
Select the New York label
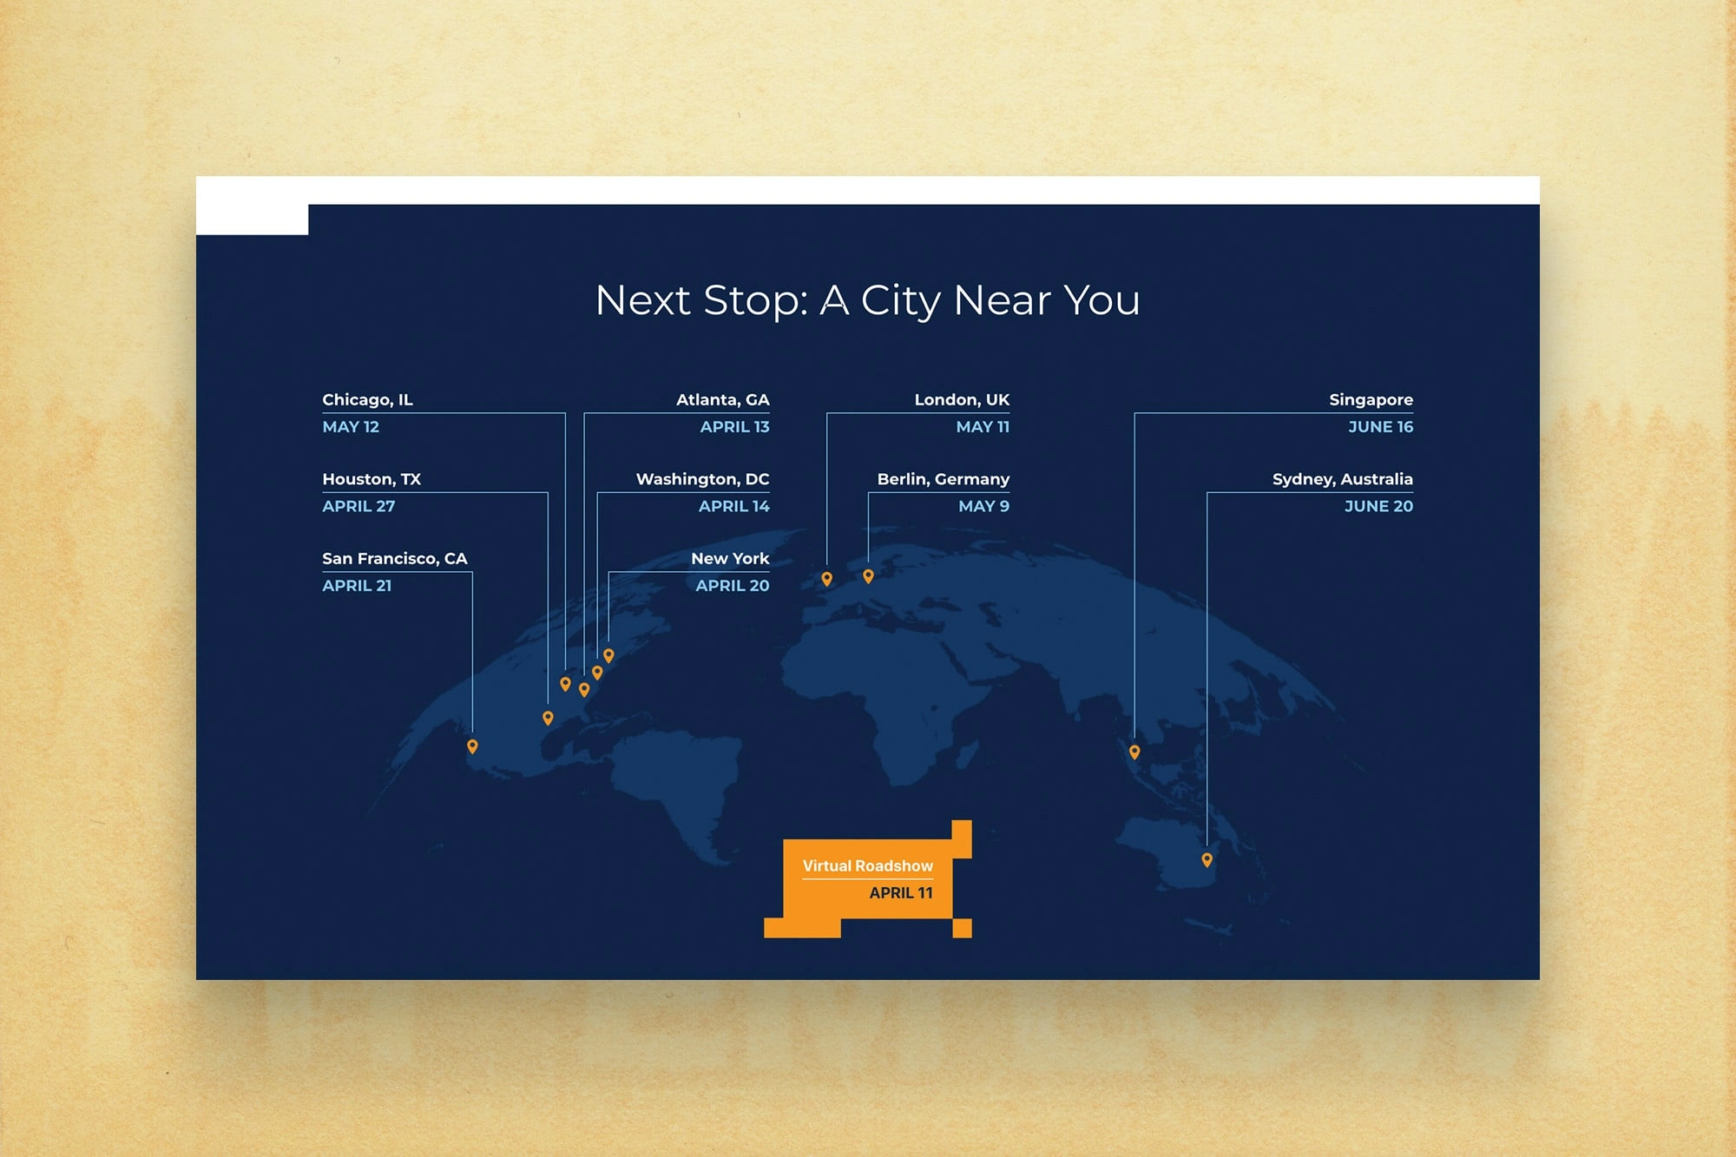click(730, 559)
